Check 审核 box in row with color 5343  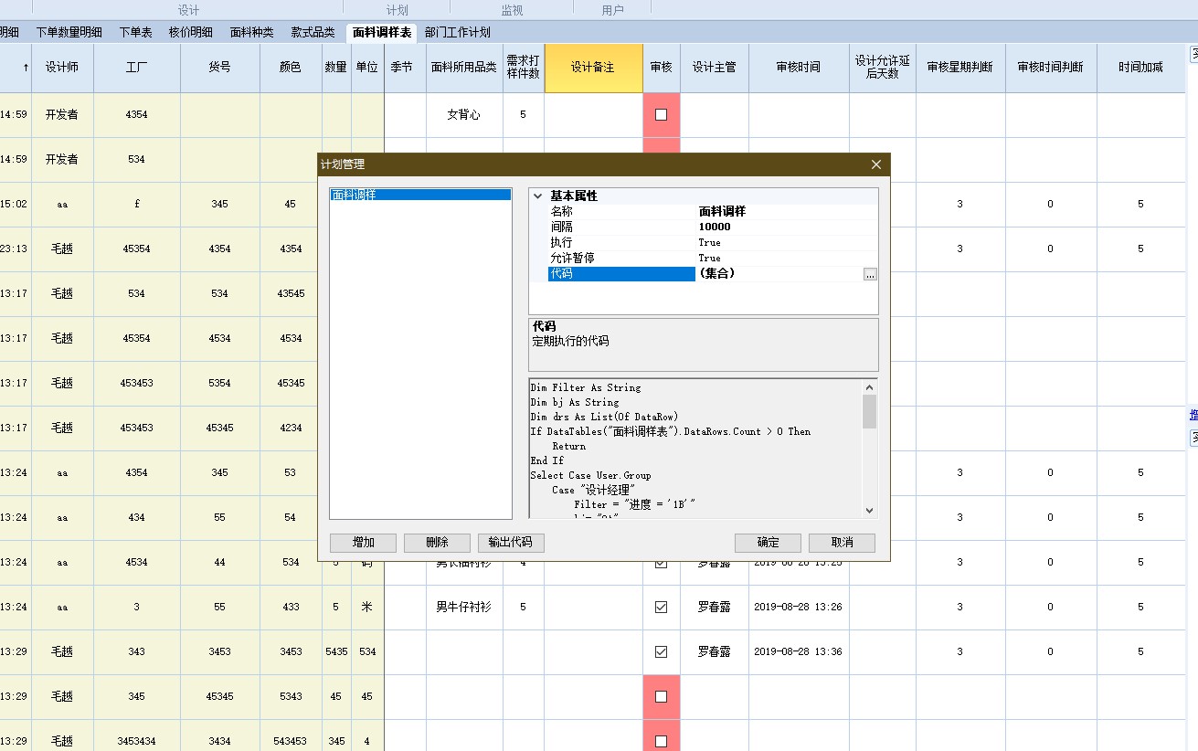662,696
